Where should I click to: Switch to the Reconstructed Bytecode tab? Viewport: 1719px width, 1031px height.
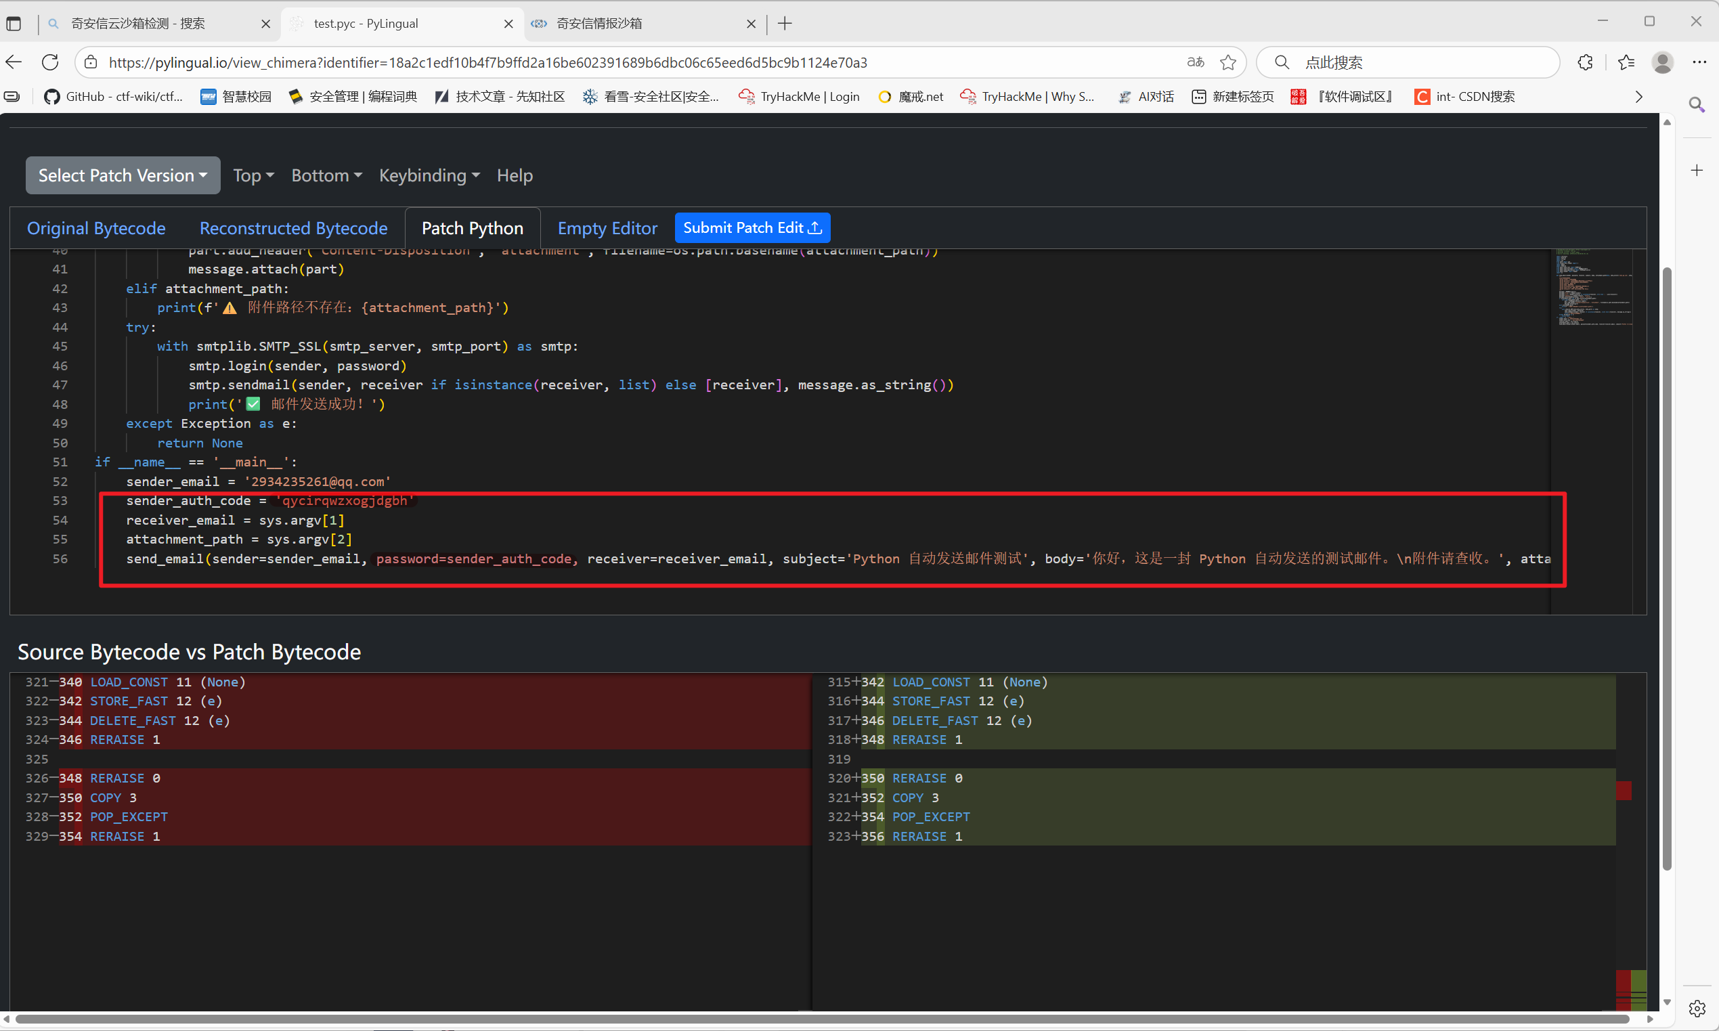coord(293,228)
